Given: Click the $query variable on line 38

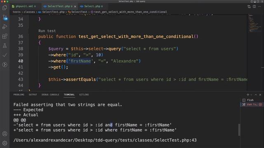Looking at the screenshot, I should coord(56,49).
